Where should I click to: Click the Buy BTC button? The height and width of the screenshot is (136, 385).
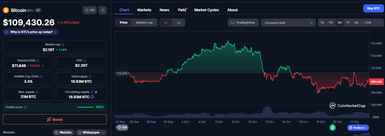[373, 8]
